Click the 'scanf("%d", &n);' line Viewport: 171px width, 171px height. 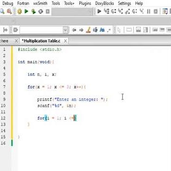coord(57,105)
